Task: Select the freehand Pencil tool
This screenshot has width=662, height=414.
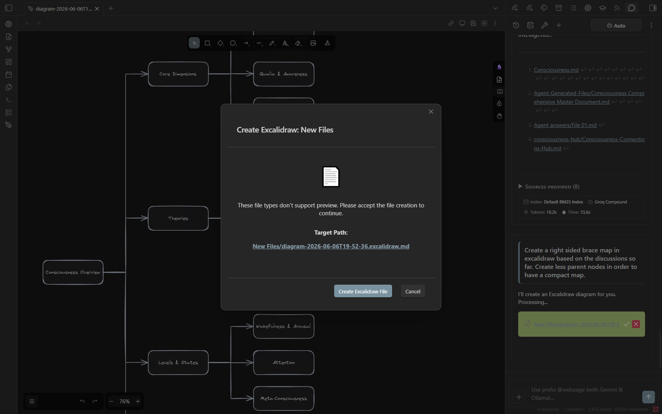Action: tap(272, 43)
